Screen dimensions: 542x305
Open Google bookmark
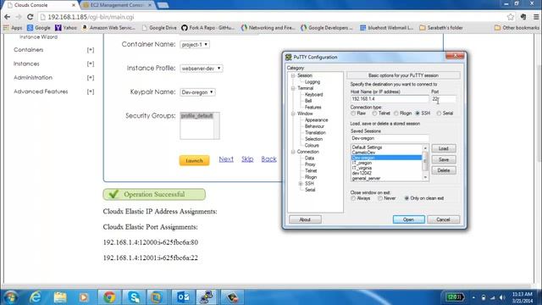[x=39, y=28]
